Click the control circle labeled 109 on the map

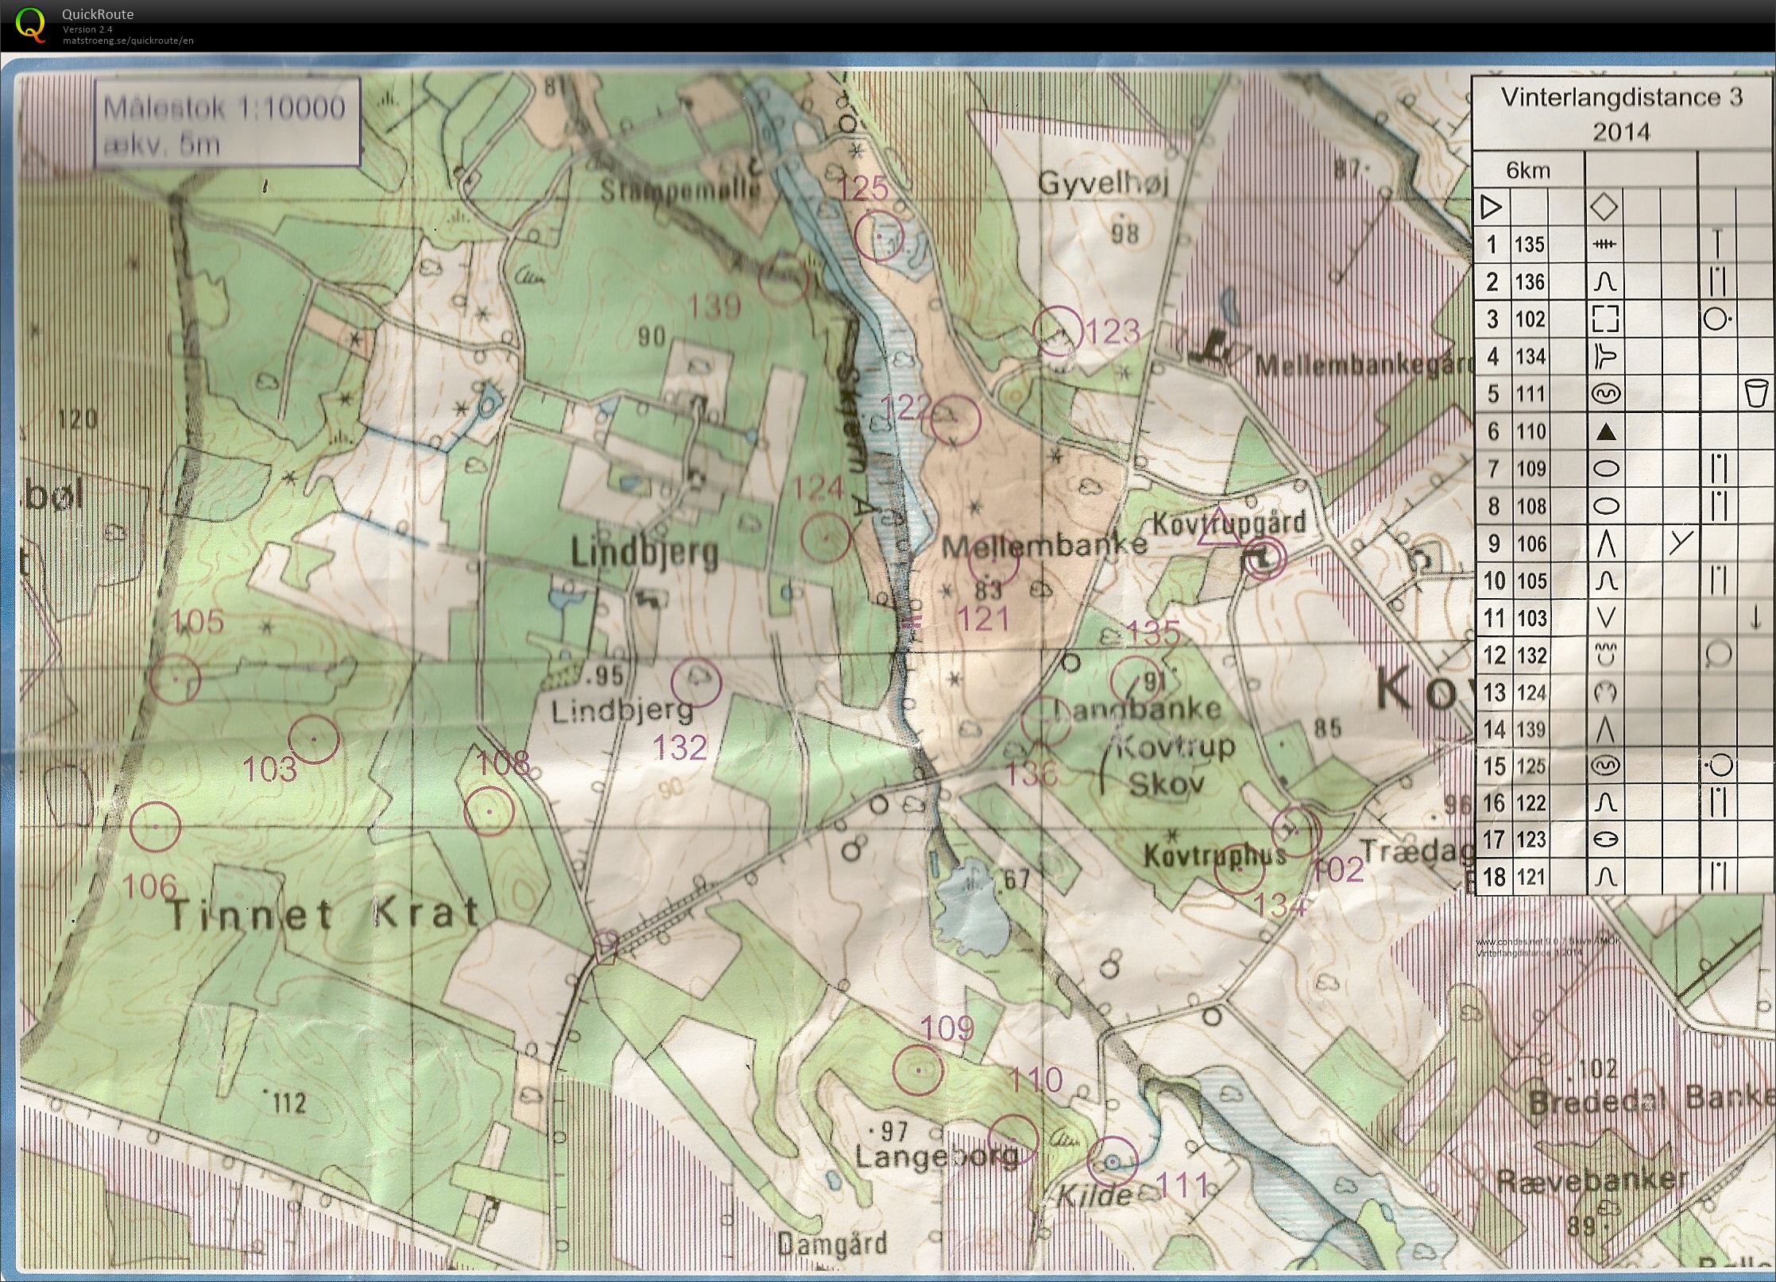click(x=918, y=1071)
